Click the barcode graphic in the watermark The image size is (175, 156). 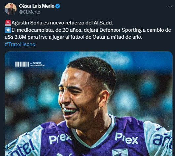(x=22, y=64)
